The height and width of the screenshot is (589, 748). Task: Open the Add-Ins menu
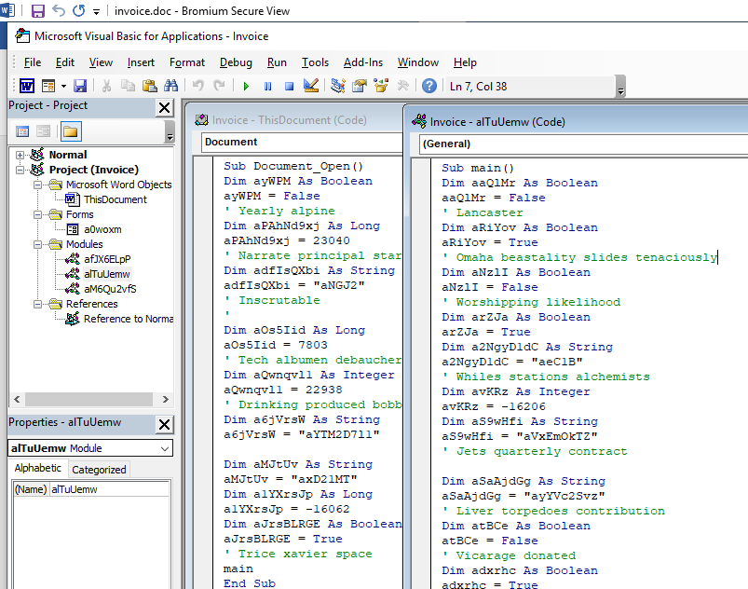[x=363, y=62]
